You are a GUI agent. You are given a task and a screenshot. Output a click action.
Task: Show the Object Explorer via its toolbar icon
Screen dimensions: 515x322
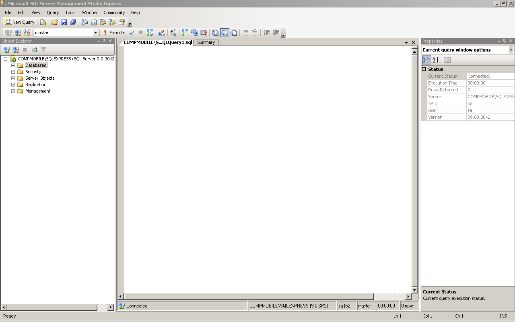[x=103, y=22]
